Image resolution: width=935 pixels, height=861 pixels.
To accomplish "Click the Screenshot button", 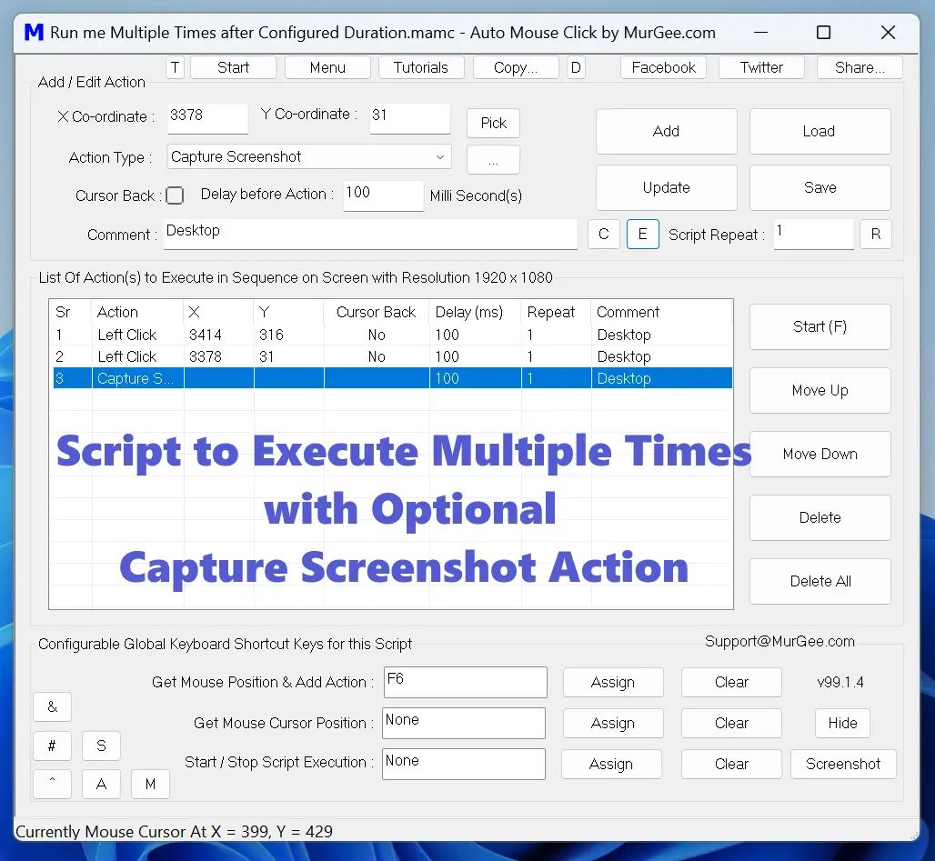I will click(843, 765).
